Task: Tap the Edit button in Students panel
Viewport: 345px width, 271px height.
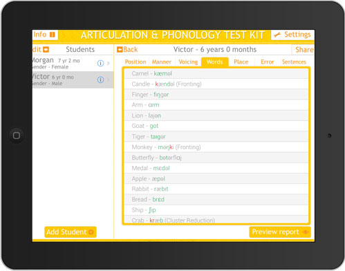Action: (41, 50)
